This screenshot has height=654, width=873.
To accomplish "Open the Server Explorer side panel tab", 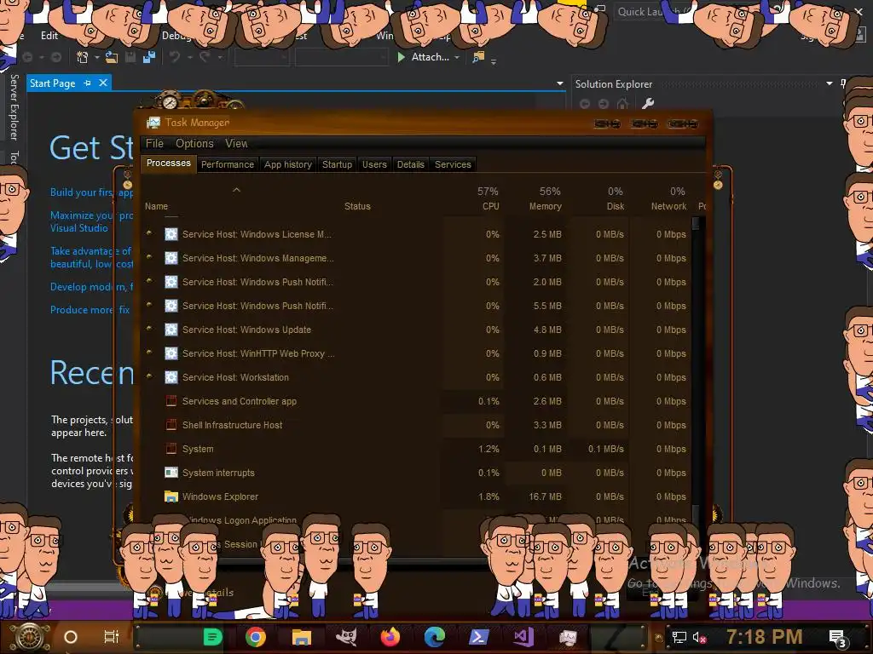I will click(x=14, y=106).
